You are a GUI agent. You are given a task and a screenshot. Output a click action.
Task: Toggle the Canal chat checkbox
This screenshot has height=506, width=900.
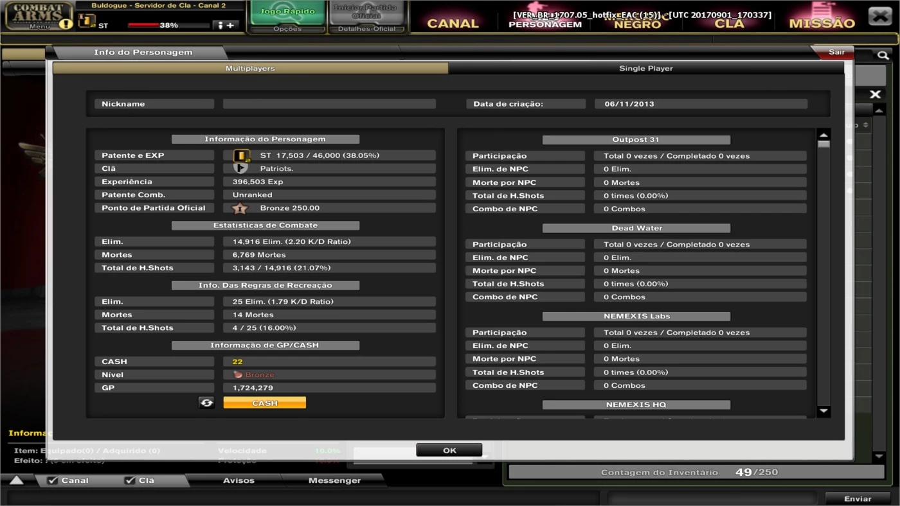(x=53, y=480)
